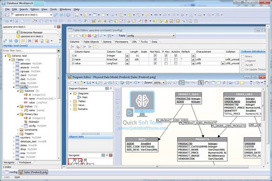The width and height of the screenshot is (272, 181).
Task: Toggle P. Key checkbox for name column
Action: (x=166, y=60)
